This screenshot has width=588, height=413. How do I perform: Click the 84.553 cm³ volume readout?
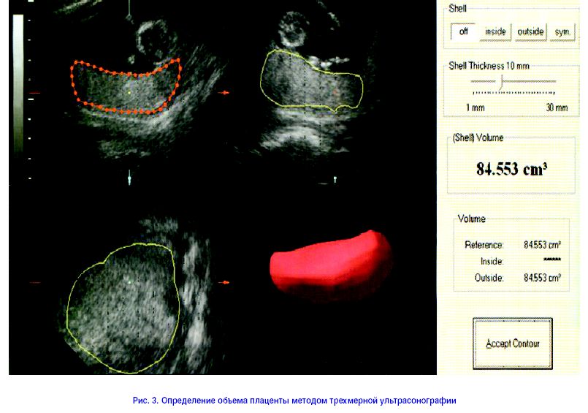[x=511, y=169]
